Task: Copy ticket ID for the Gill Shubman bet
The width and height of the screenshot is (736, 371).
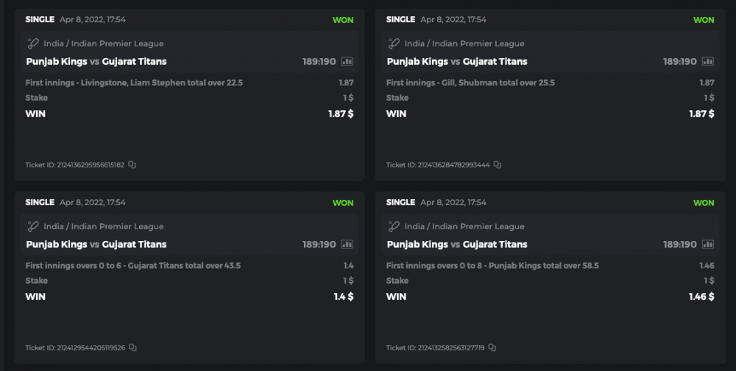Action: point(498,165)
